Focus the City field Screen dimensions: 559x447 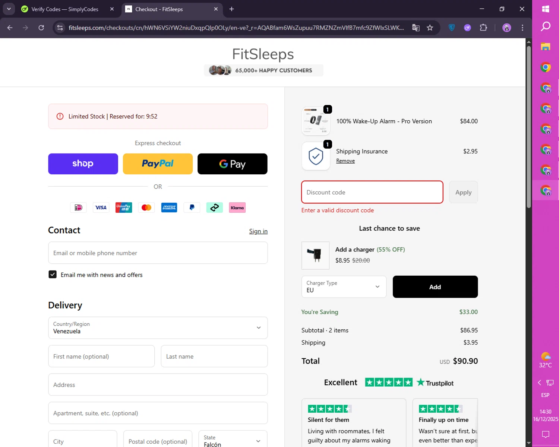83,439
